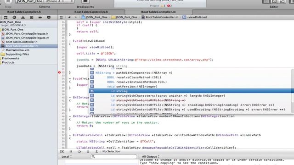Hide the debug area
The height and width of the screenshot is (165, 294).
point(62,152)
